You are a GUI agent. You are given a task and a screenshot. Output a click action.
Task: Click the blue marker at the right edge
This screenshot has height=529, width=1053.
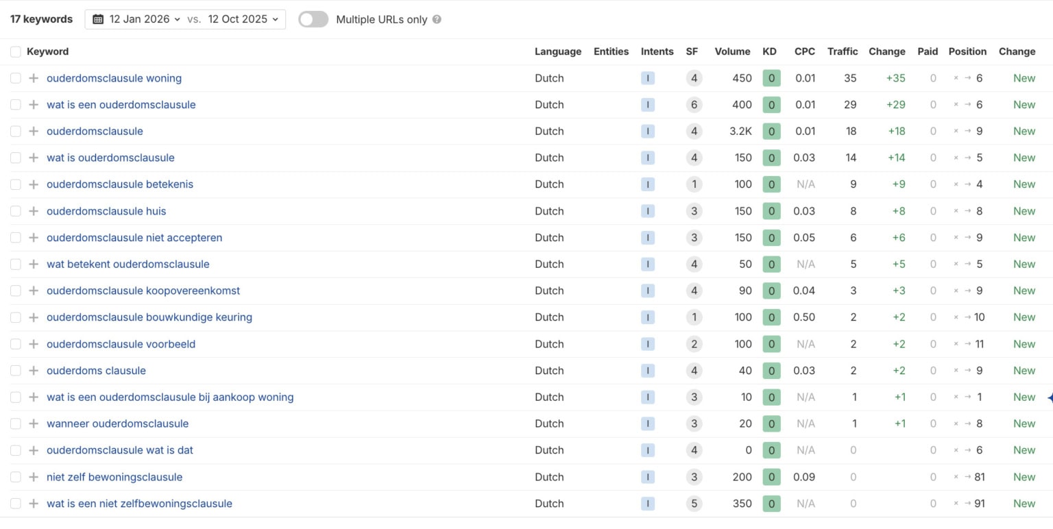pos(1050,397)
